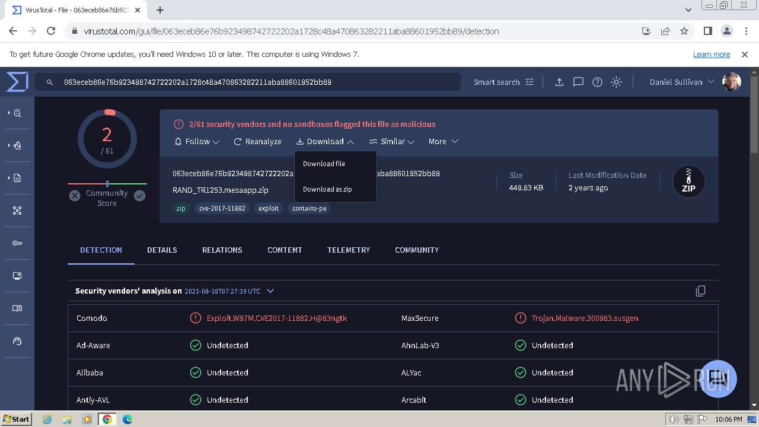Image resolution: width=759 pixels, height=427 pixels.
Task: Toggle the light/dark theme sun icon
Action: (616, 82)
